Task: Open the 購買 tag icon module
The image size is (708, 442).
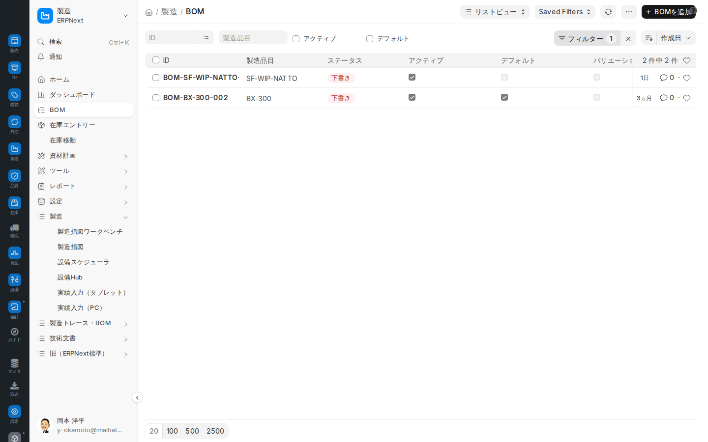Action: [15, 95]
